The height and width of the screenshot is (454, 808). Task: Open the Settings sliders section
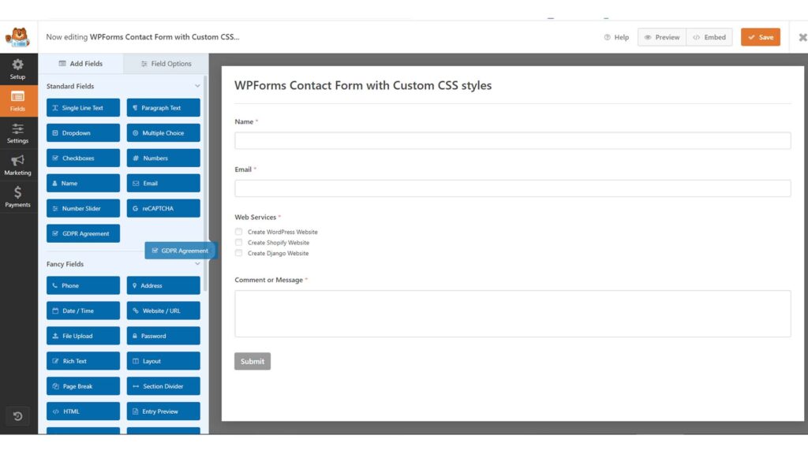coord(18,132)
